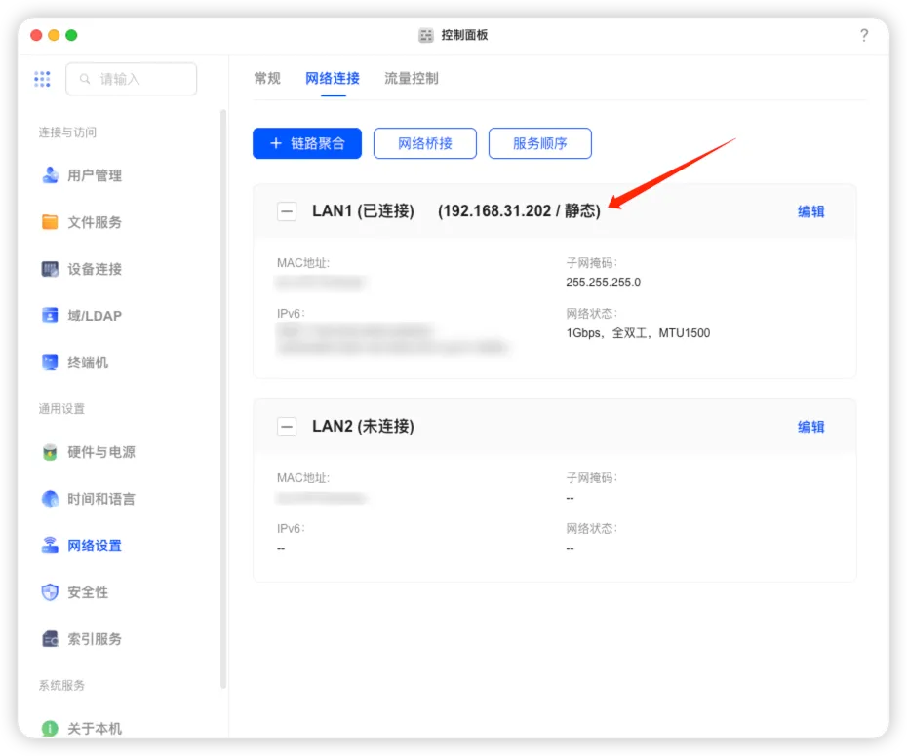Open 安全性 settings
907x756 pixels.
[x=88, y=592]
